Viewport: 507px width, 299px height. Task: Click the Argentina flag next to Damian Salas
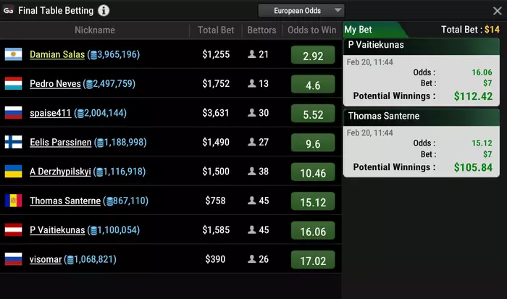13,54
